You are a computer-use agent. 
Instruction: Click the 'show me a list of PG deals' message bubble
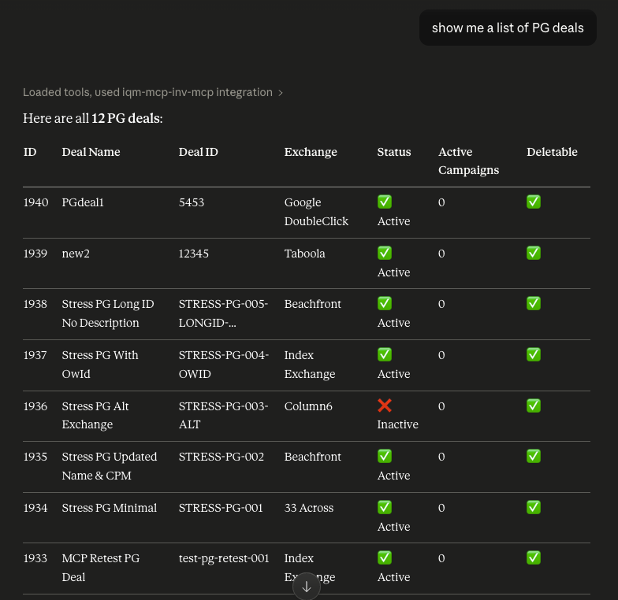[508, 28]
